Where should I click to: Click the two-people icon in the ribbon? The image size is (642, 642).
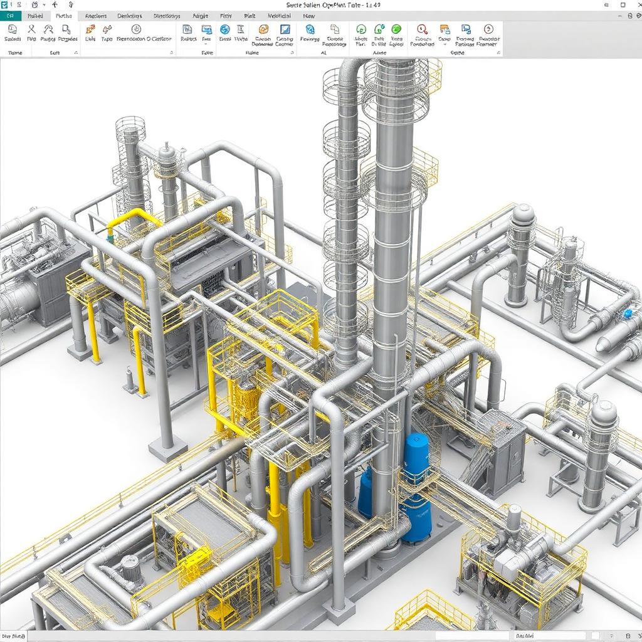[48, 29]
